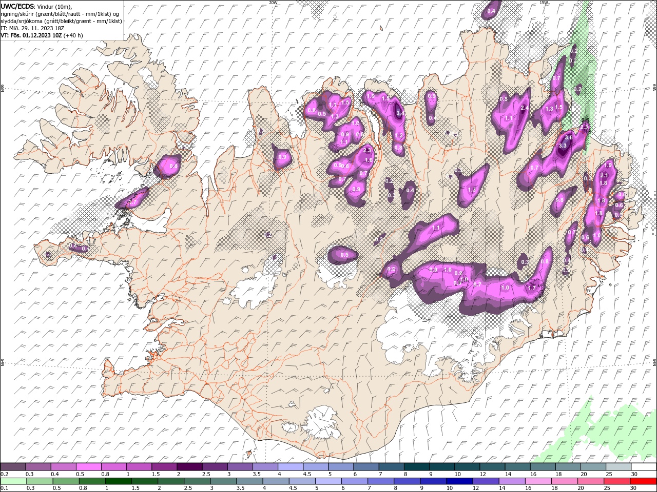
Task: Select the white swatch labeled 30 in top row
Action: pyautogui.click(x=643, y=467)
